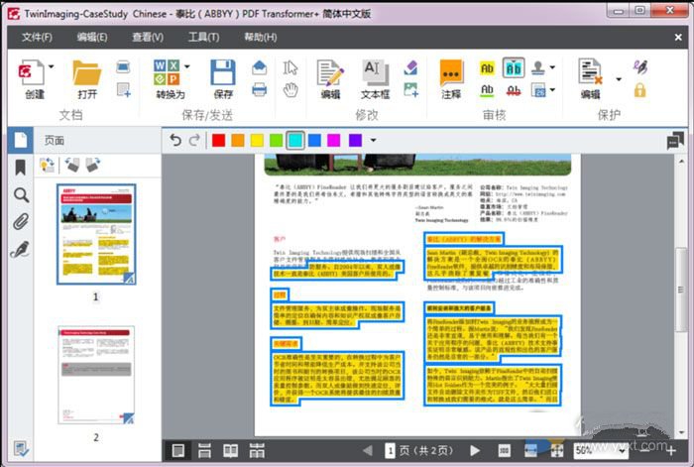Image resolution: width=694 pixels, height=467 pixels.
Task: Undo the last action
Action: coord(175,141)
